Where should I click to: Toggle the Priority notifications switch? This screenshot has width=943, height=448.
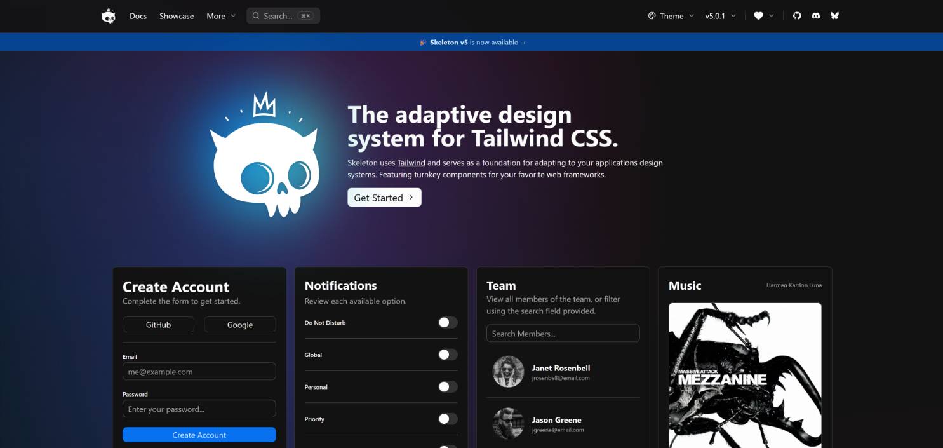448,419
